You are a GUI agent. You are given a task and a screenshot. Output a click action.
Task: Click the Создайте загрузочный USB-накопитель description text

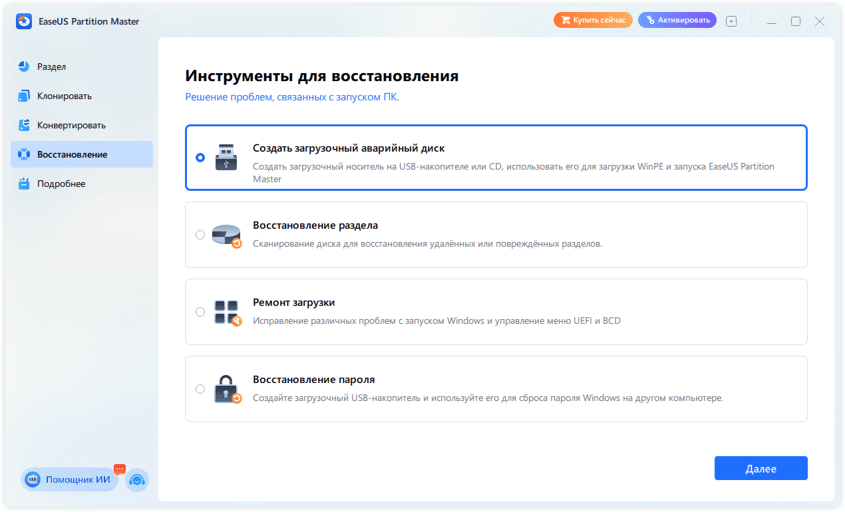488,398
